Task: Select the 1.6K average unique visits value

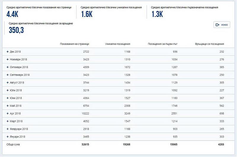Action: (87, 14)
